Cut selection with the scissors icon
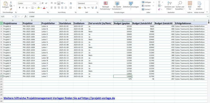The width and height of the screenshot is (210, 103). tap(11, 2)
